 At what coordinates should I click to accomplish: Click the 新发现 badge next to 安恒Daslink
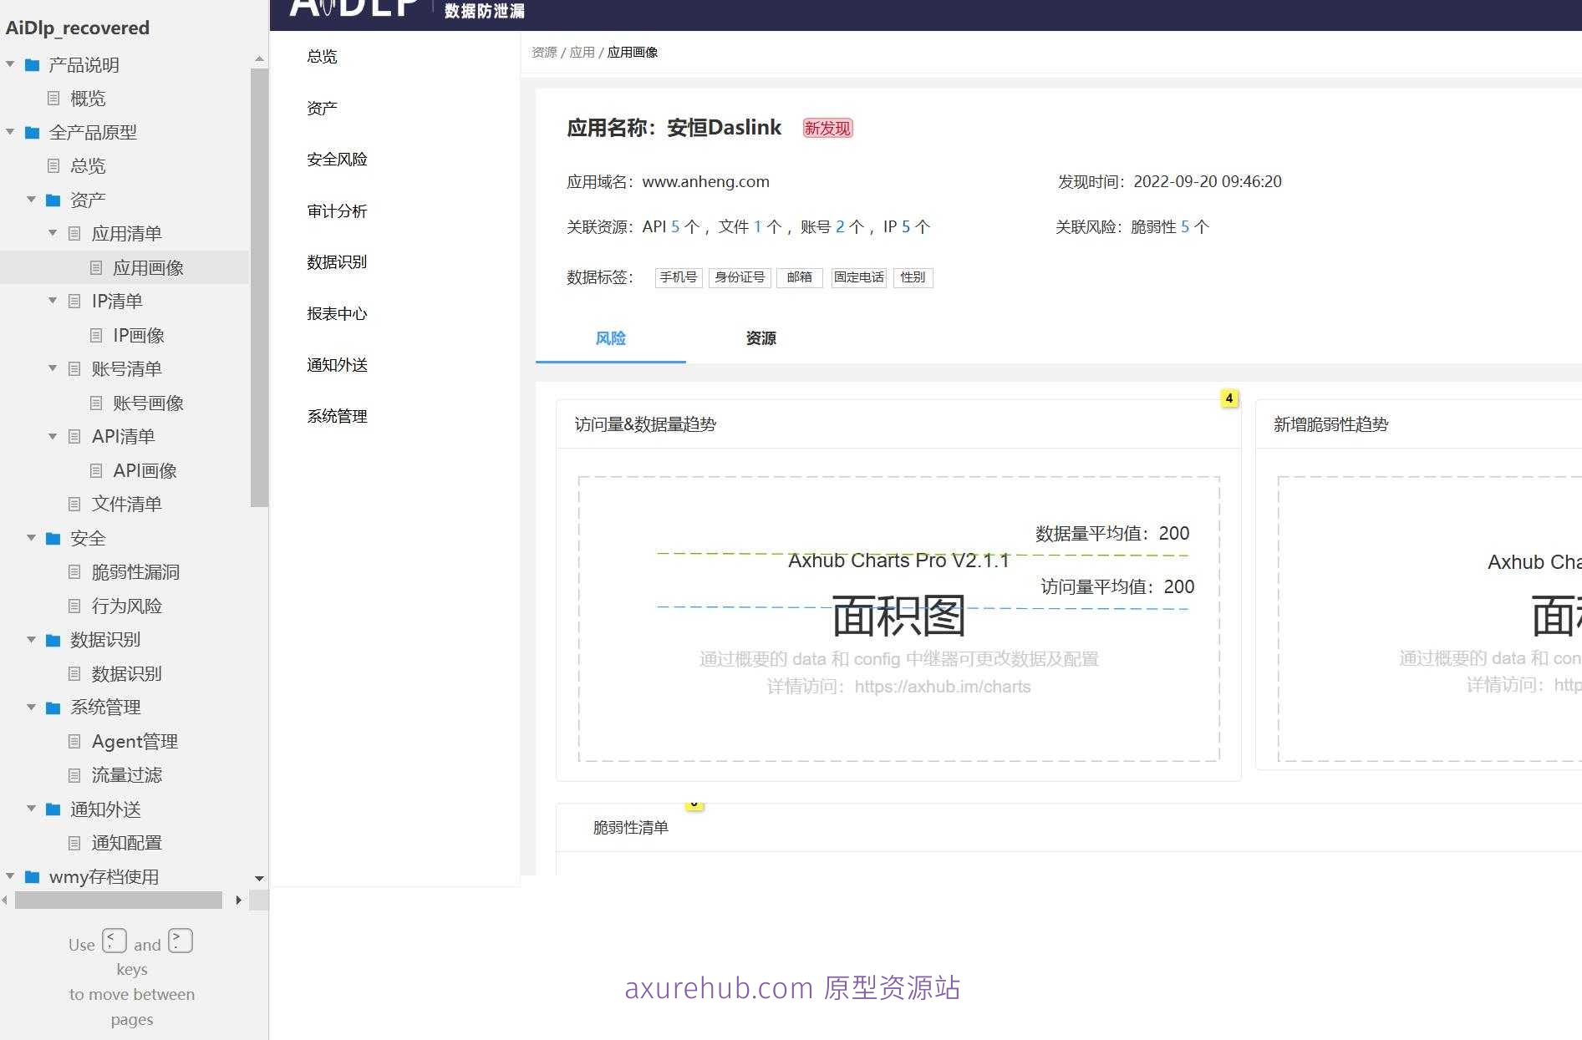click(827, 128)
